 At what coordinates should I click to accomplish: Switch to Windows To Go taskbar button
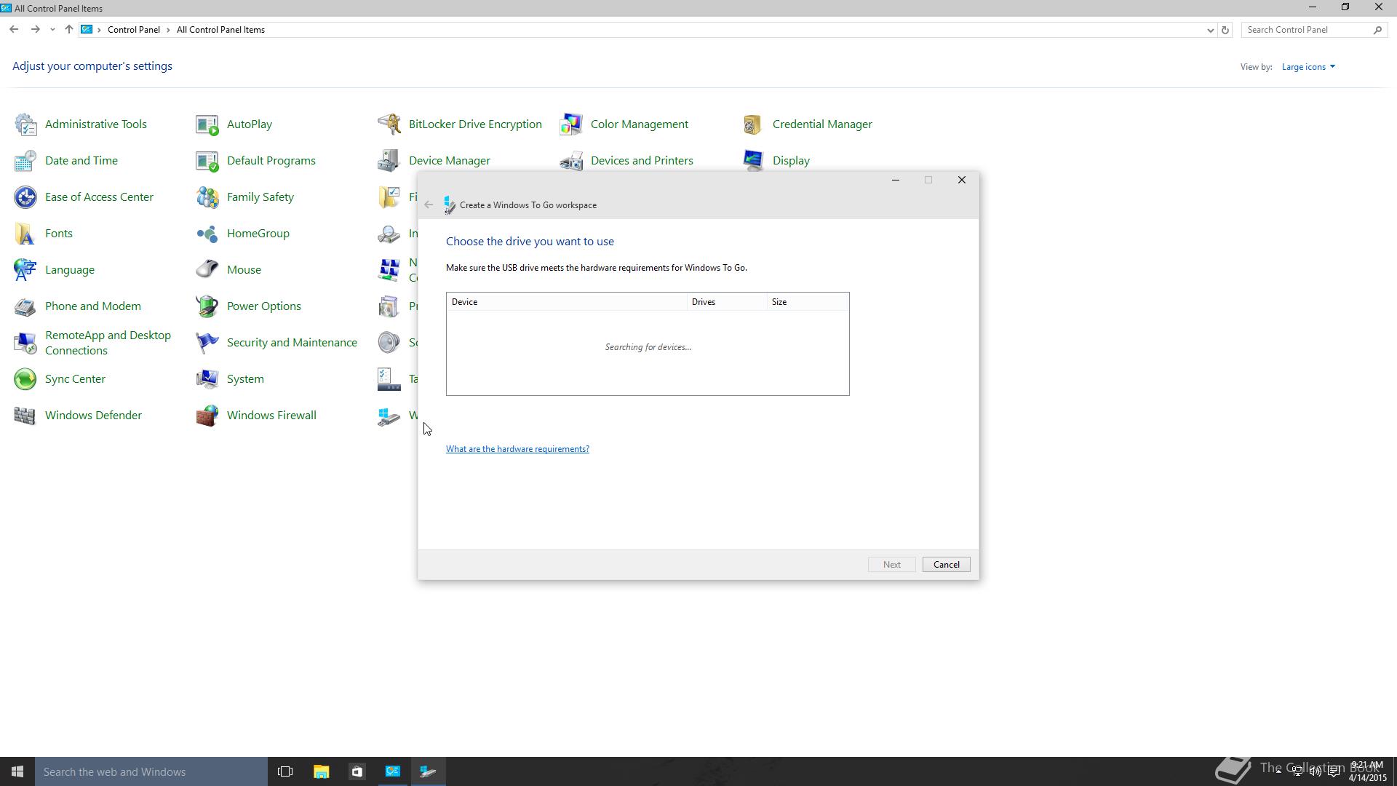pyautogui.click(x=428, y=771)
